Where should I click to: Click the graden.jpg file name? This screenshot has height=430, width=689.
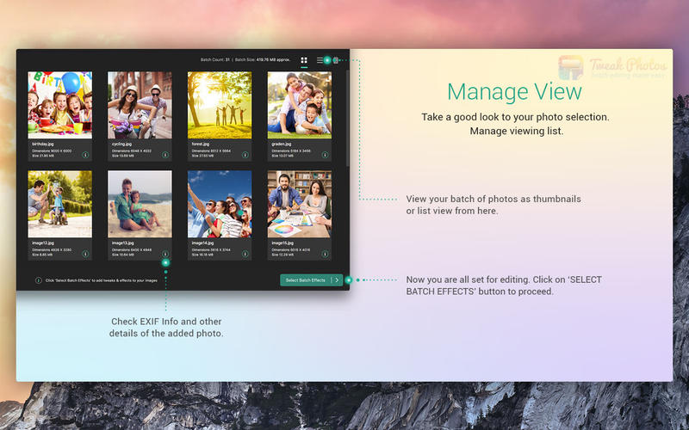(282, 144)
